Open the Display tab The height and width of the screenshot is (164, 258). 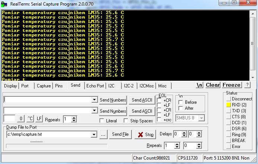tap(10, 86)
